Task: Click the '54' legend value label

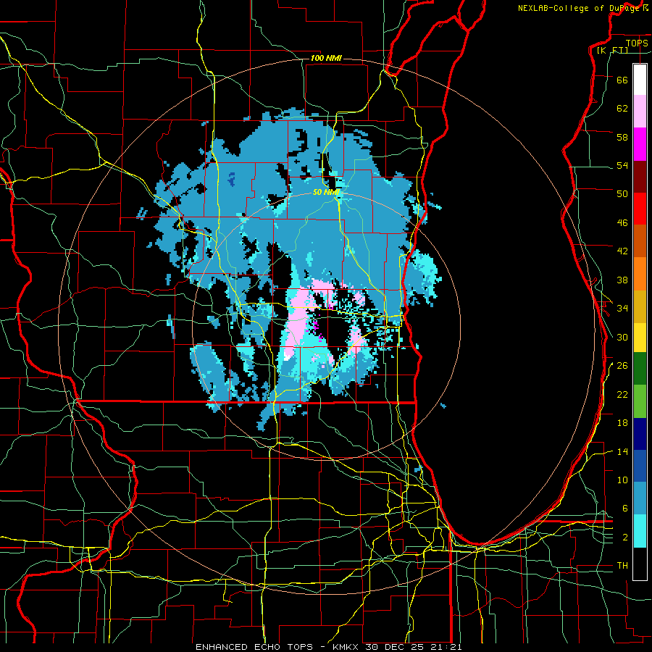Action: tap(622, 165)
